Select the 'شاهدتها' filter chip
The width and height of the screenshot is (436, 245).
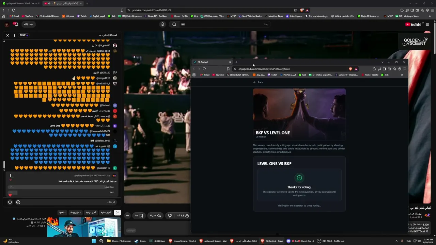(x=62, y=212)
